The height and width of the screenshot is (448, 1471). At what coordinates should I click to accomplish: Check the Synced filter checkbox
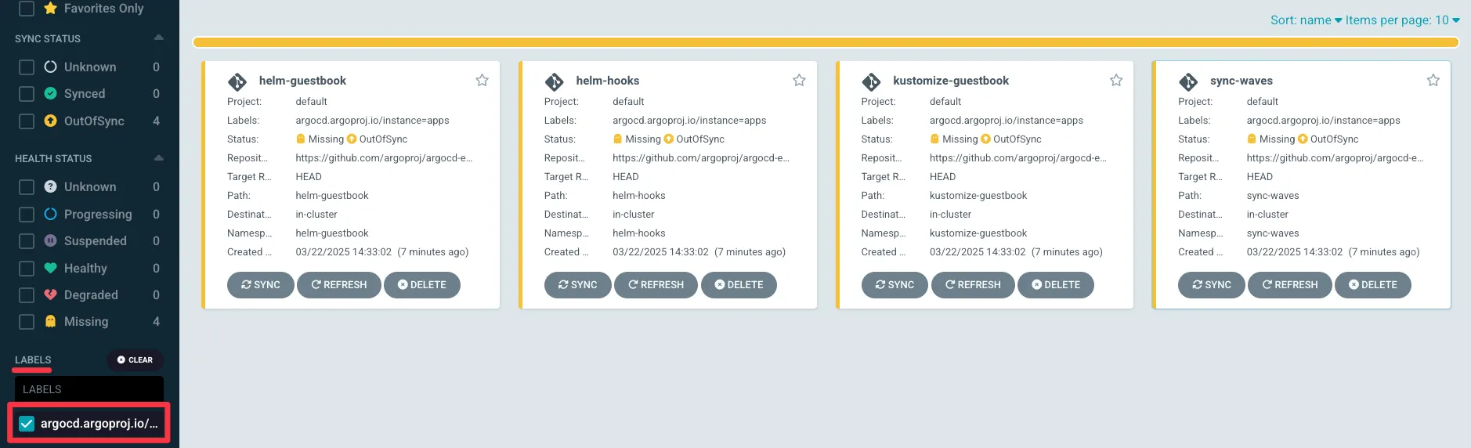pos(27,94)
